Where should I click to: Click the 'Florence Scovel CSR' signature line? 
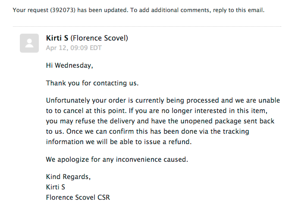click(78, 198)
